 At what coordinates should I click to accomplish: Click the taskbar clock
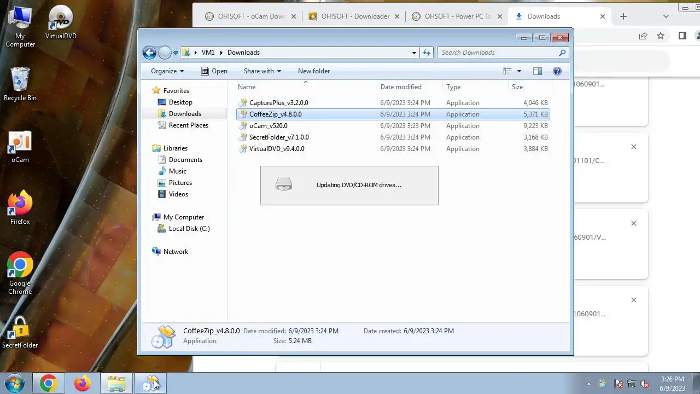click(x=672, y=384)
